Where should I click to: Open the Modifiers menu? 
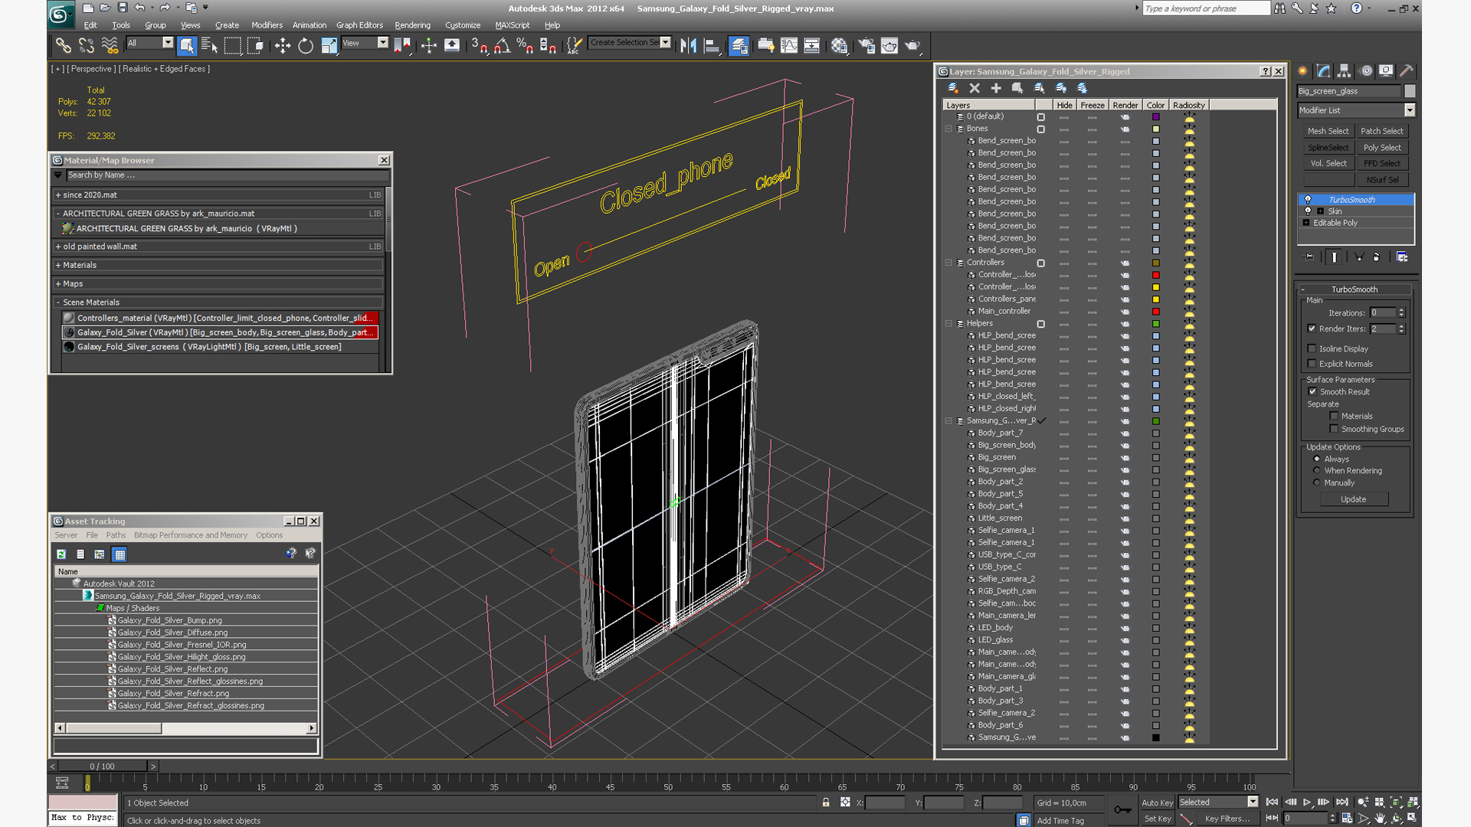[267, 25]
